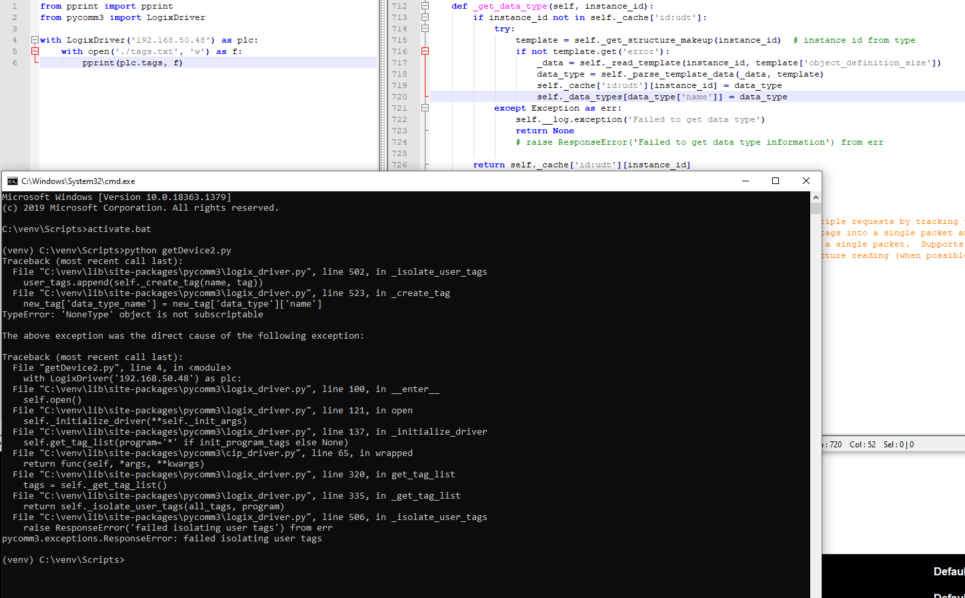Click the getDevice2.py traceback entry in console
This screenshot has width=965, height=598.
120,367
